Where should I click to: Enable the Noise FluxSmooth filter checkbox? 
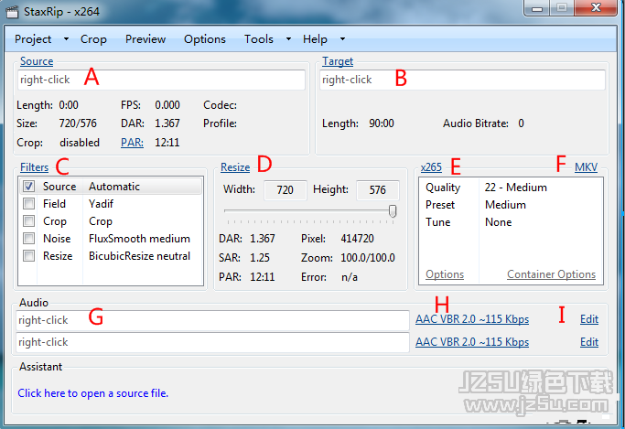(x=28, y=239)
